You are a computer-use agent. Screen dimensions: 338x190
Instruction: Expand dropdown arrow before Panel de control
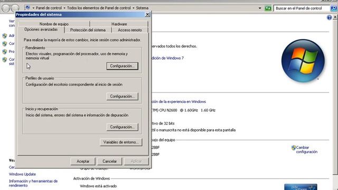pos(33,8)
